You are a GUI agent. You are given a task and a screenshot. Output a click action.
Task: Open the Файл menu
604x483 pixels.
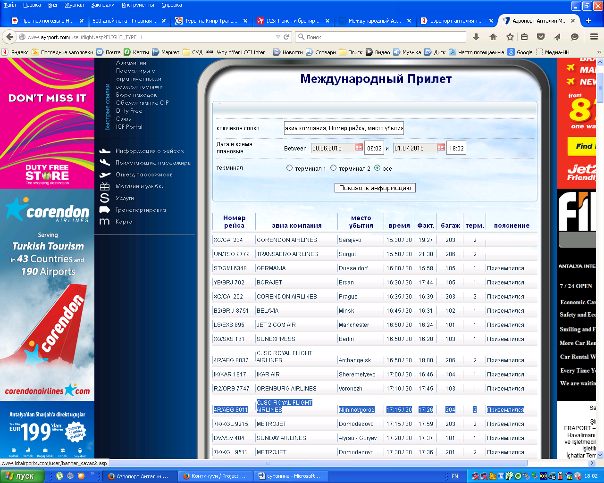[x=9, y=5]
